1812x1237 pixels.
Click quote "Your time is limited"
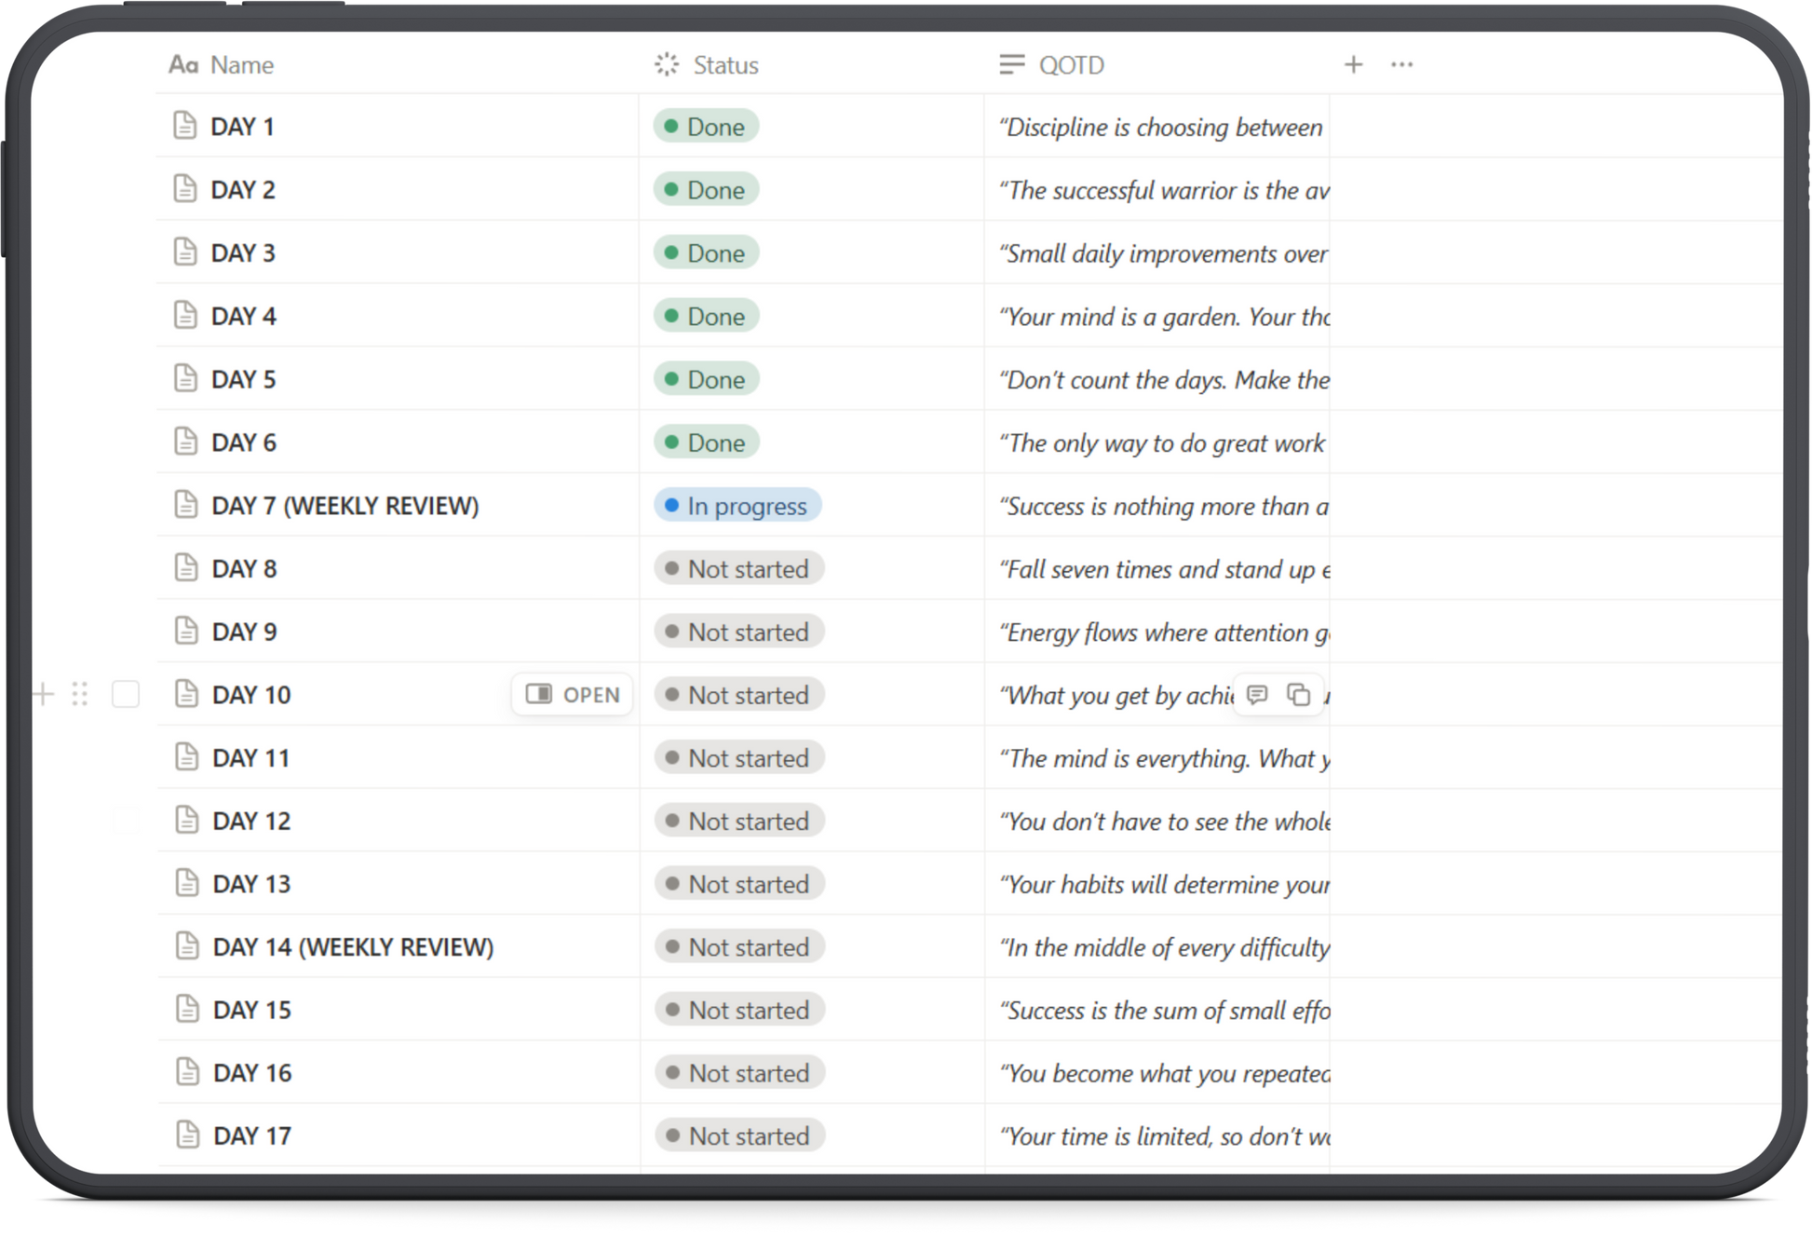1105,1136
